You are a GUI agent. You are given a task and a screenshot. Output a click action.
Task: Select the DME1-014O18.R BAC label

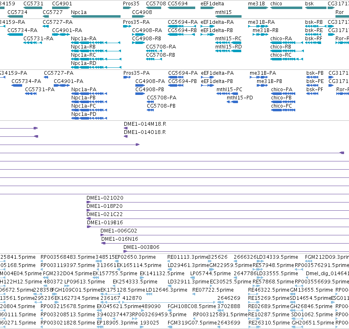pos(145,132)
